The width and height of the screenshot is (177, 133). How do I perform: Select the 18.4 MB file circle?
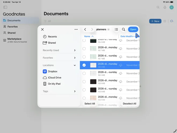pos(84,40)
